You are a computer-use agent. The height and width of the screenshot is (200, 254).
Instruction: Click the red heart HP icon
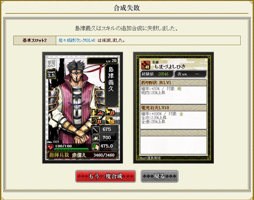pos(50,147)
